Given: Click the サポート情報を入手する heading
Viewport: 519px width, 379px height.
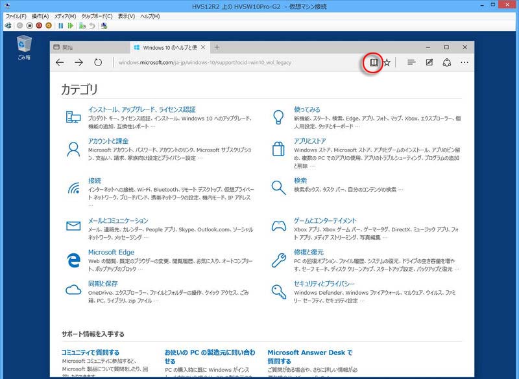Looking at the screenshot, I should [93, 334].
